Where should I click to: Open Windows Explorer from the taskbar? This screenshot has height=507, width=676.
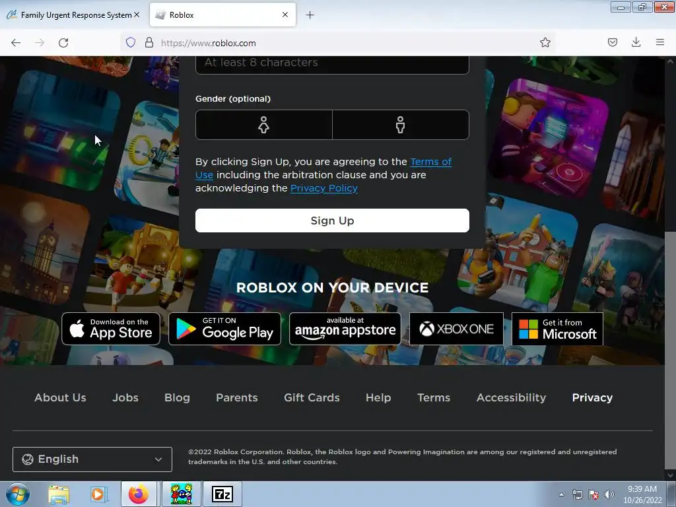(59, 494)
